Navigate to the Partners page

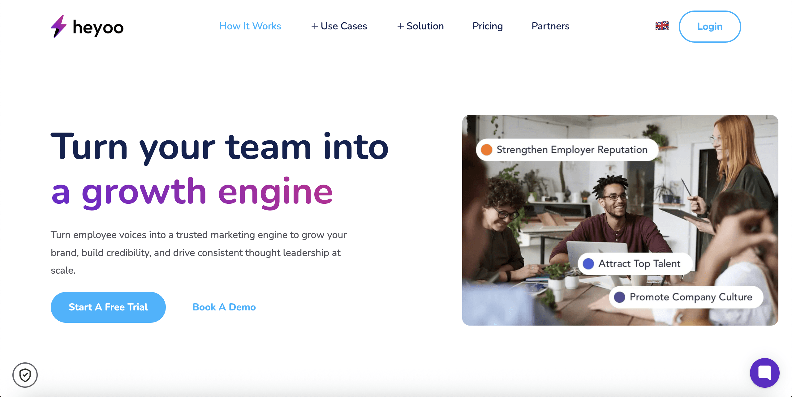[550, 26]
